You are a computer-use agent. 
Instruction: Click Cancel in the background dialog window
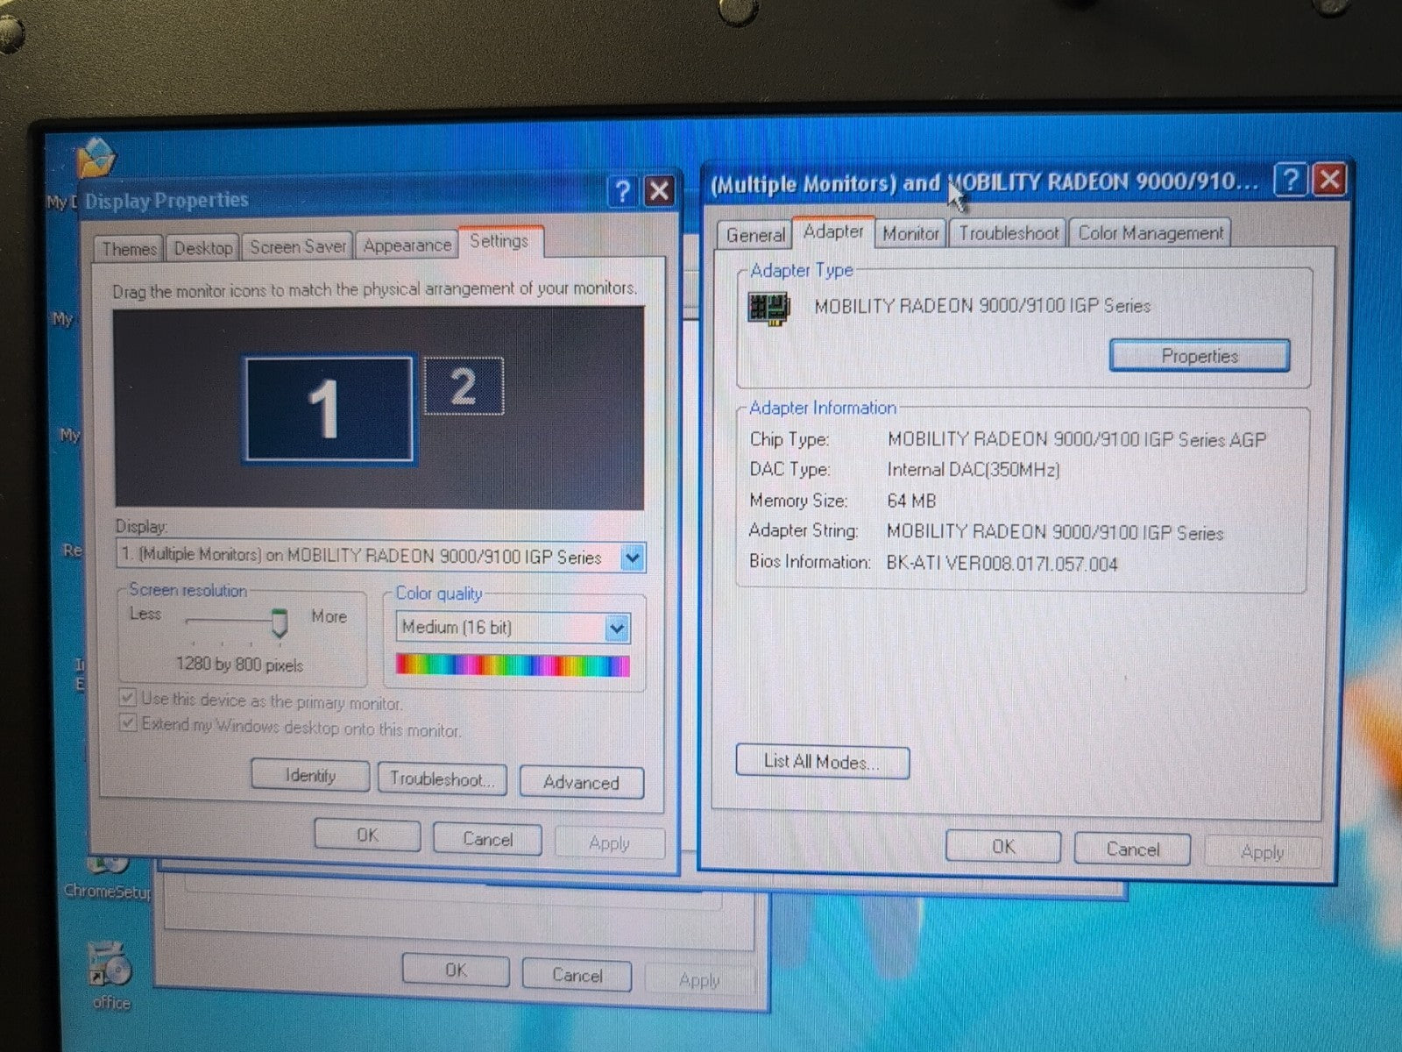click(577, 975)
